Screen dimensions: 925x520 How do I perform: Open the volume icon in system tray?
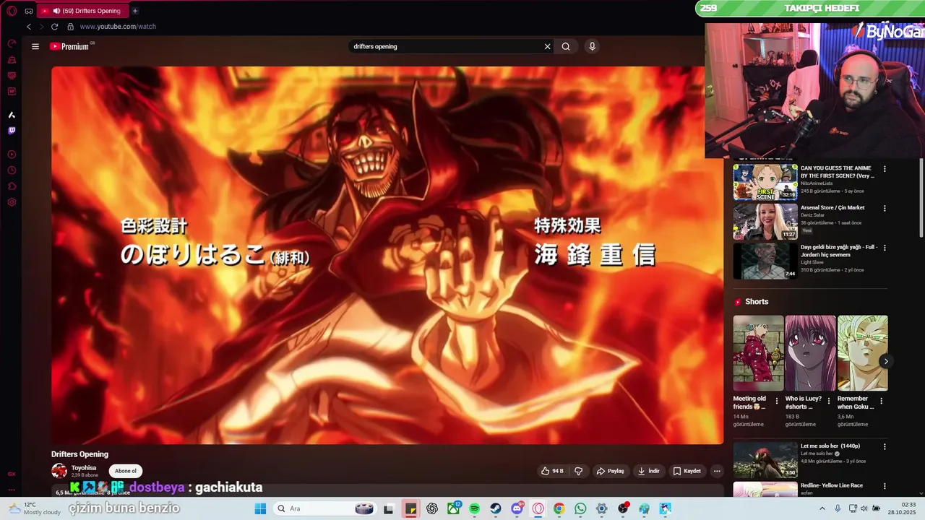863,508
